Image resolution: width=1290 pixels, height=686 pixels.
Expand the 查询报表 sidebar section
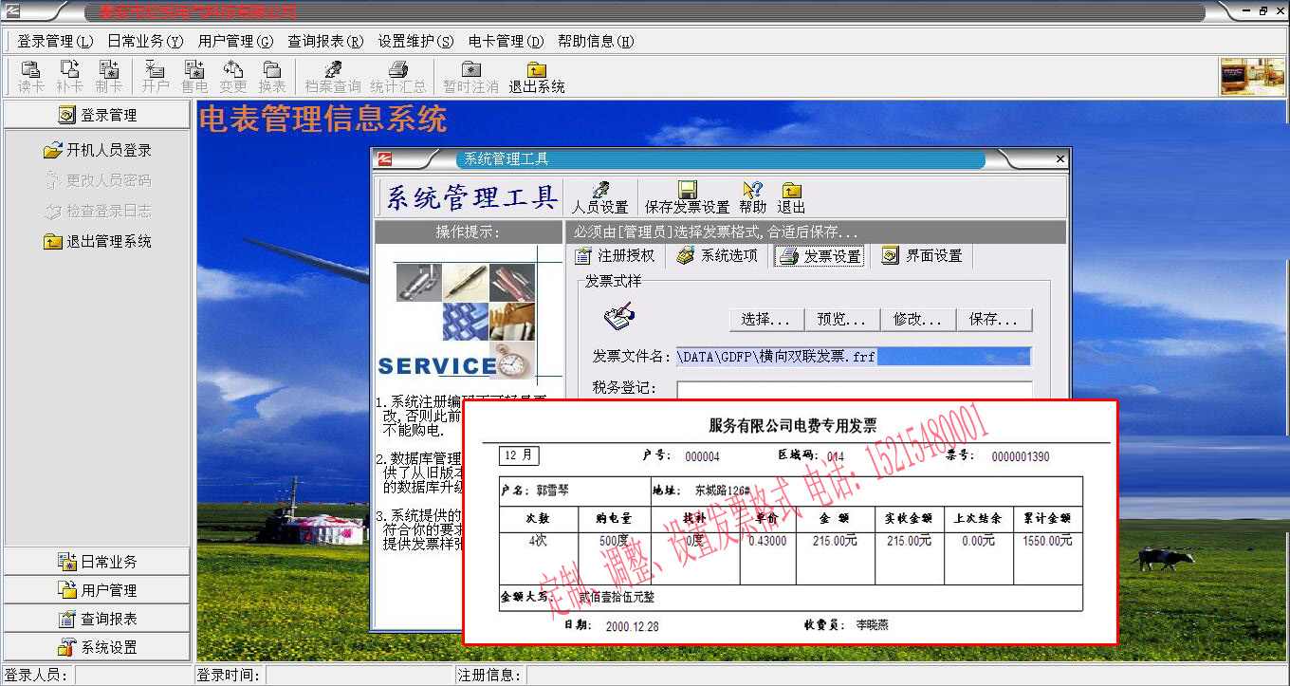coord(98,619)
